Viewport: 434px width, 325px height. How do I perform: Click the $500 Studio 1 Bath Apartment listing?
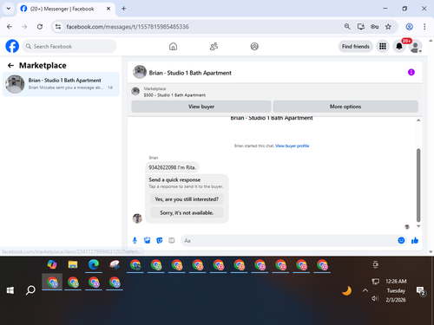[x=174, y=95]
